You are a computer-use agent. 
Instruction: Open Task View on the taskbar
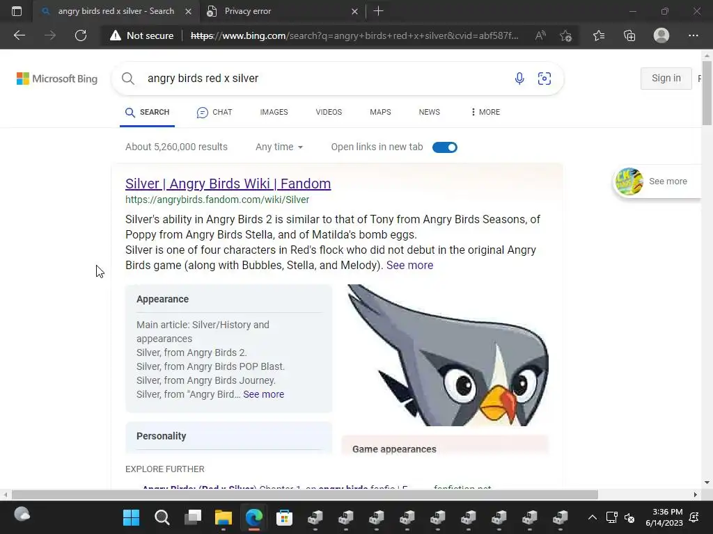[x=193, y=517]
